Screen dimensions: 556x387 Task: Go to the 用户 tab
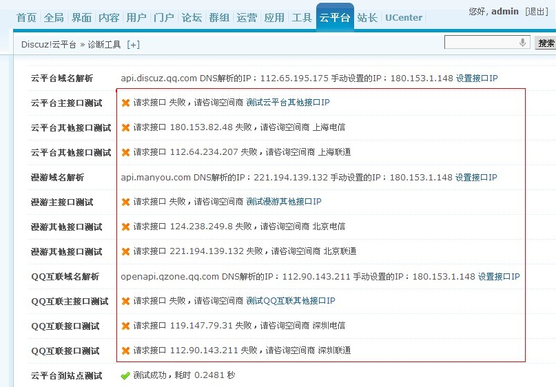[136, 18]
